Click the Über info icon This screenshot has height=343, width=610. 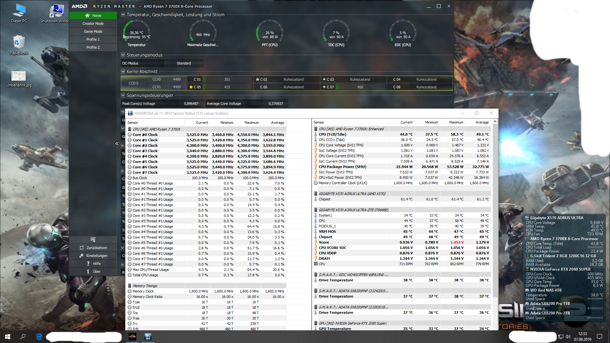click(88, 272)
